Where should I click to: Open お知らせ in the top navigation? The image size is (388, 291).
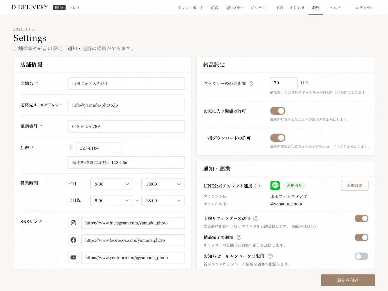297,8
